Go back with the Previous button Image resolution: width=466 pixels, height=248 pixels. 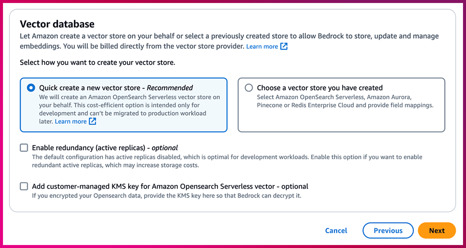388,231
